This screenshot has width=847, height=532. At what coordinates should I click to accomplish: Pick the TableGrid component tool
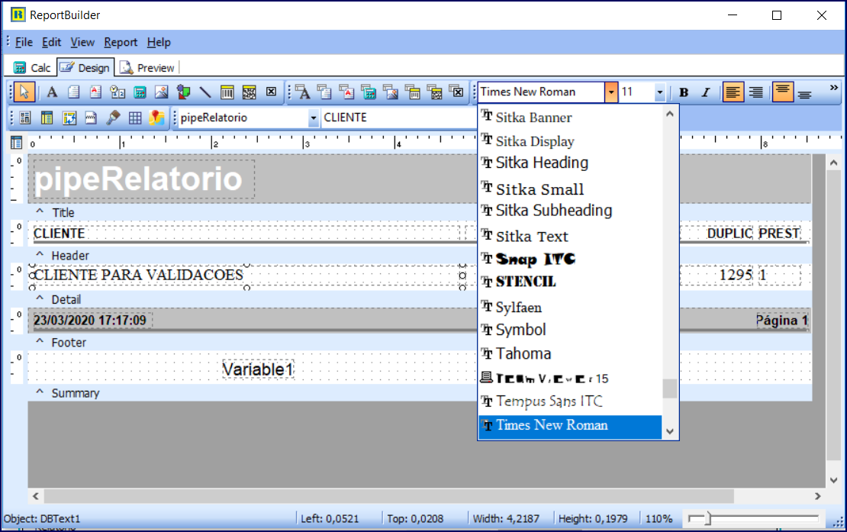pyautogui.click(x=135, y=118)
